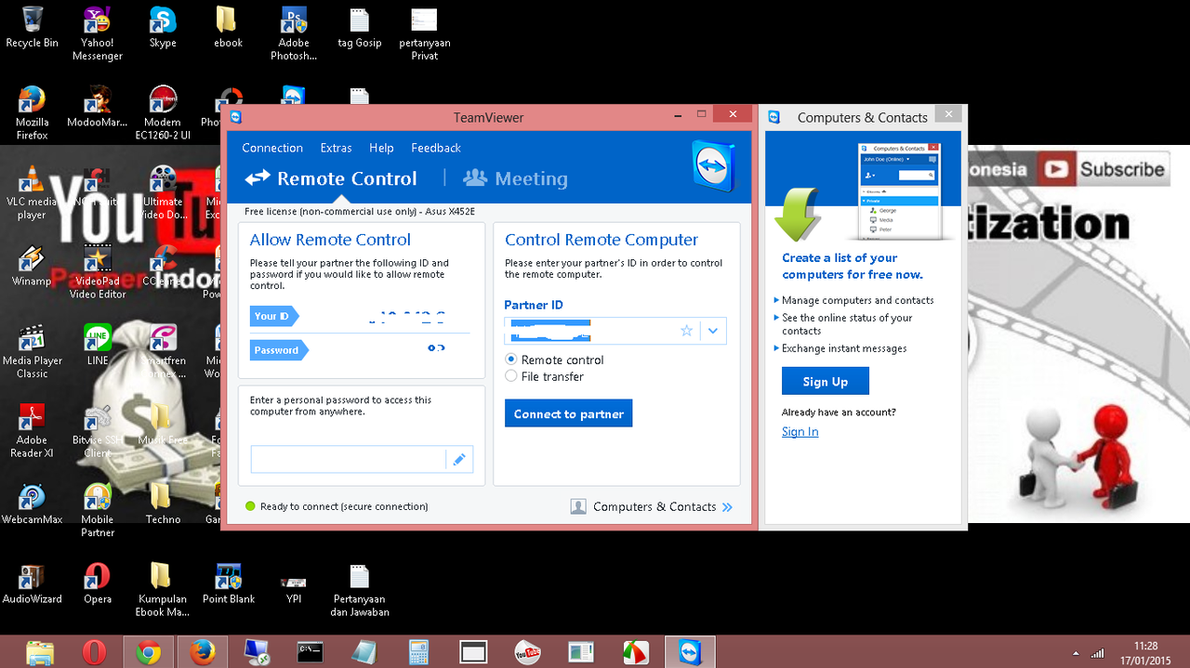
Task: Click the Connect to partner button
Action: [x=568, y=413]
